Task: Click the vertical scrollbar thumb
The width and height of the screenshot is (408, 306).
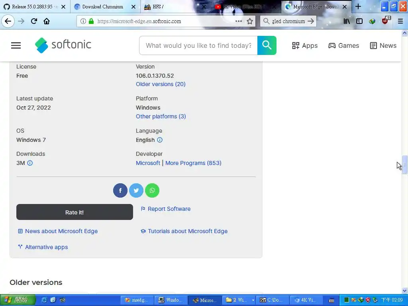Action: 404,164
